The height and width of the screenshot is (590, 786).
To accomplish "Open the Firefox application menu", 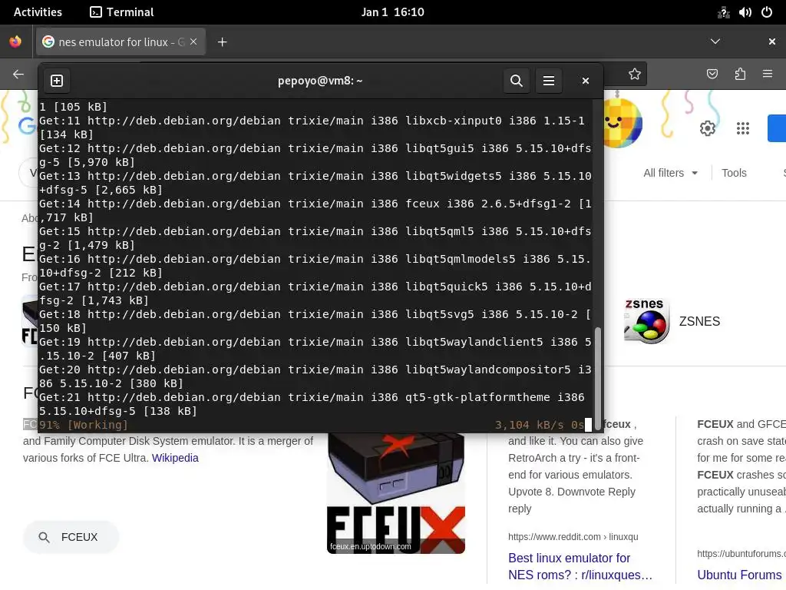I will [x=768, y=75].
